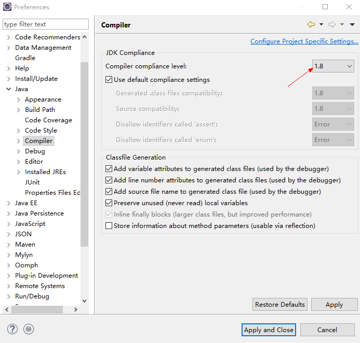Viewport: 360px width, 343px height.
Task: Expand Install/Update tree node
Action: coord(8,79)
